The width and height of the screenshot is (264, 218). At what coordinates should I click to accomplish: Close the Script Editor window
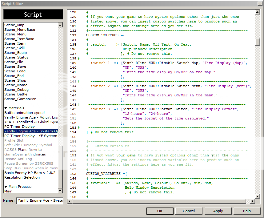[x=259, y=3]
